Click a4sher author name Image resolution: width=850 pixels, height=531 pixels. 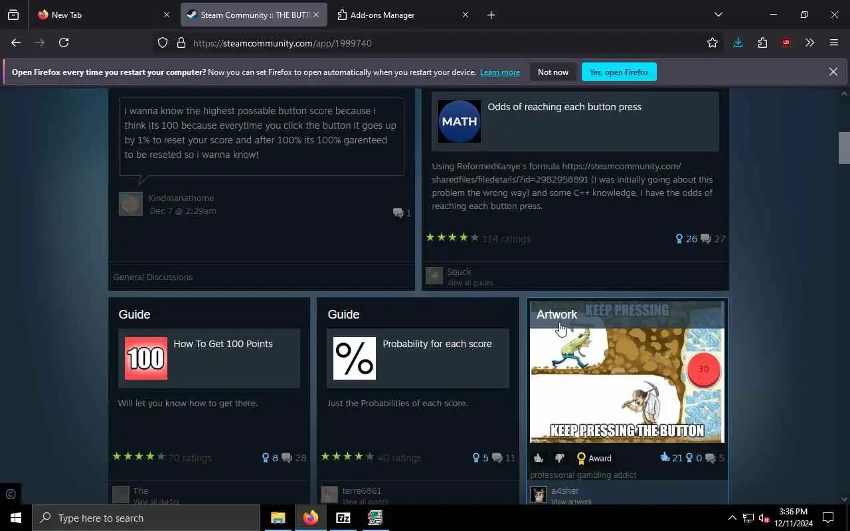565,491
